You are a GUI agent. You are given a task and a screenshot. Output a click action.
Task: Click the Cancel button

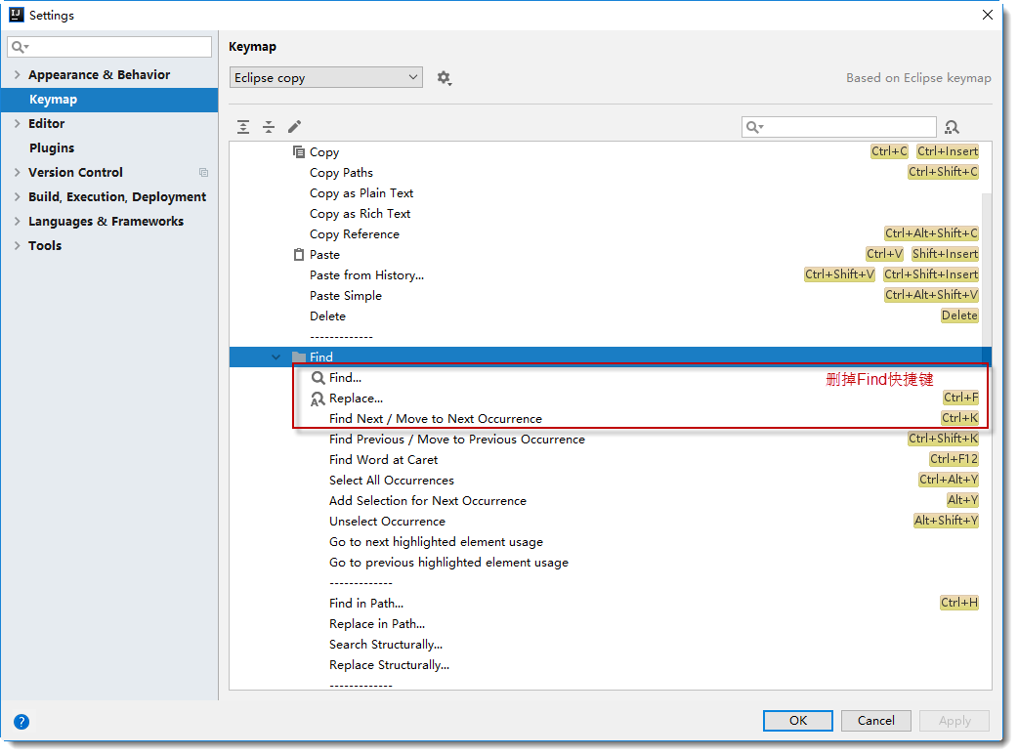(x=875, y=720)
